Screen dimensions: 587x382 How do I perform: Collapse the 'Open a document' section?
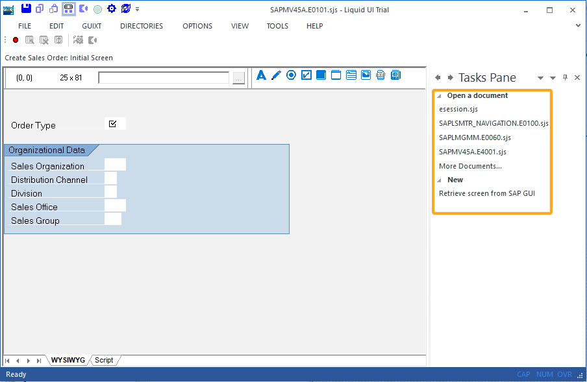[x=439, y=96]
